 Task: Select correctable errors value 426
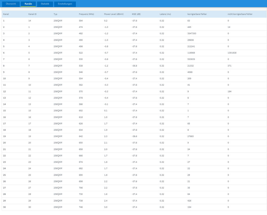(x=189, y=201)
